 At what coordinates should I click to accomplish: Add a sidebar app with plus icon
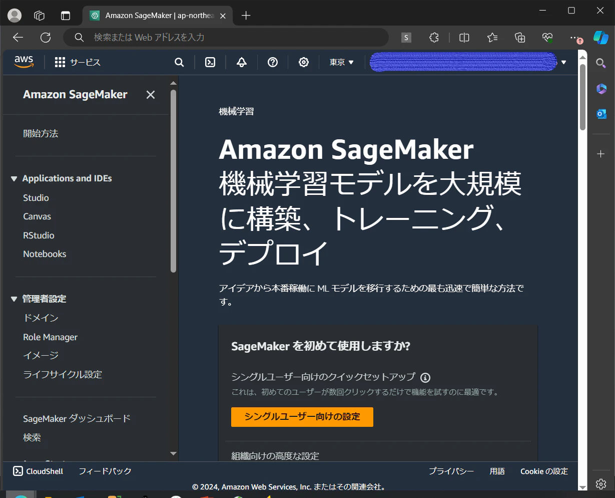click(601, 154)
